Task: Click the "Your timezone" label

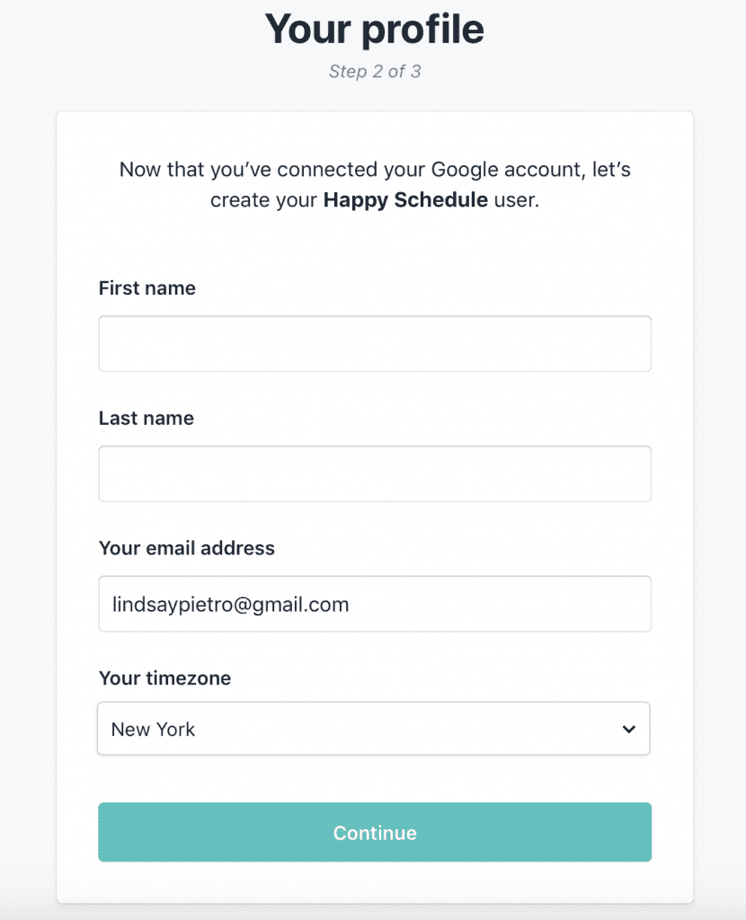Action: click(x=164, y=678)
